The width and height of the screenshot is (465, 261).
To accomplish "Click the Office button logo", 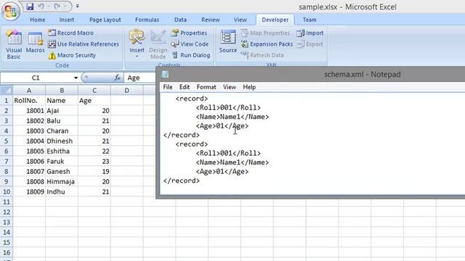I will [11, 12].
